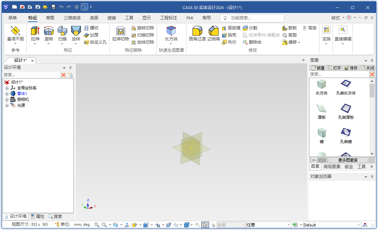
Task: Open the 自定义孔 custom hole tool
Action: point(95,42)
